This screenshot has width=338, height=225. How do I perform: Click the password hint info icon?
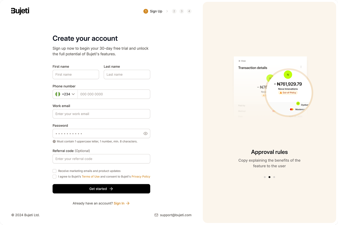pos(54,141)
